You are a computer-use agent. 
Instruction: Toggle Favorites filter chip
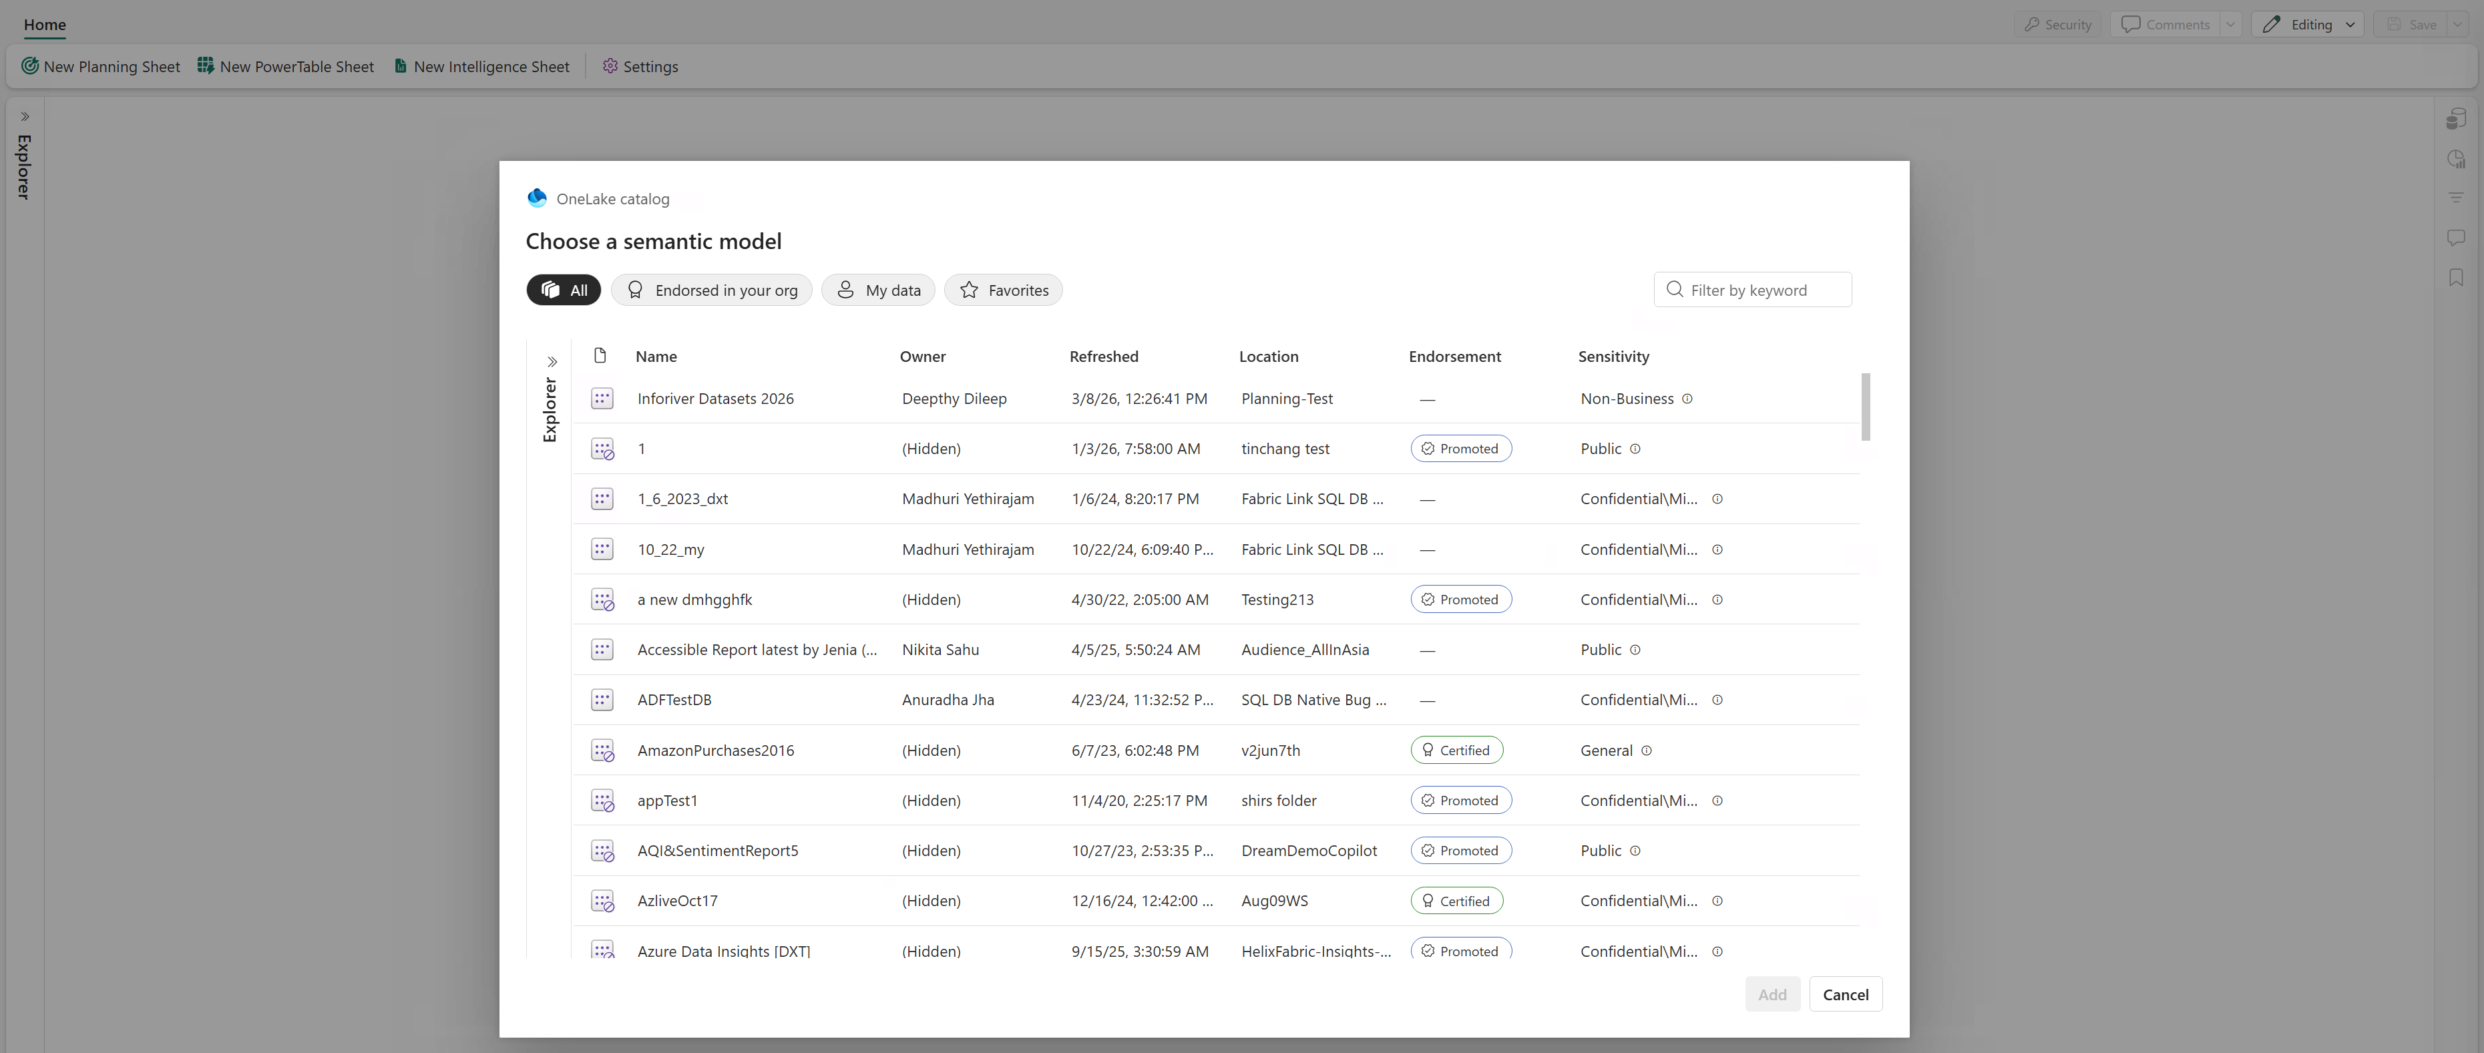click(1003, 290)
